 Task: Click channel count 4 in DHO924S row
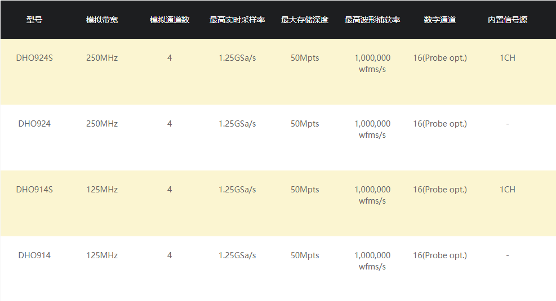click(x=170, y=58)
